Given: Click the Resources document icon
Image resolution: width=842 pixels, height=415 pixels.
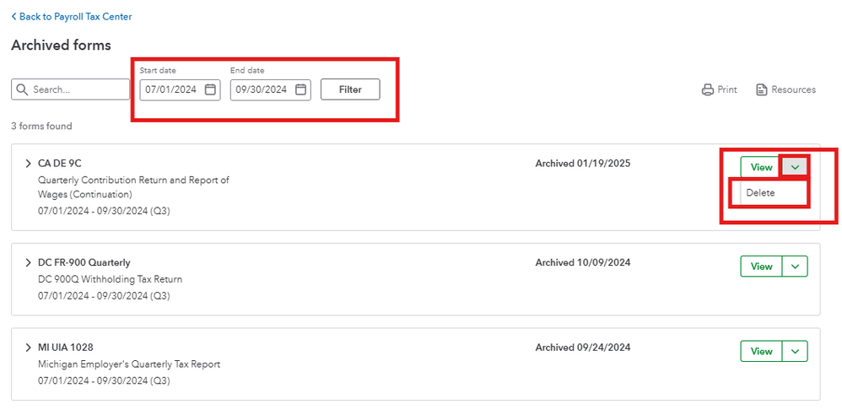Looking at the screenshot, I should tap(761, 90).
